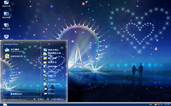
Task: Click the 14:35 taskbar clock
Action: (167, 104)
